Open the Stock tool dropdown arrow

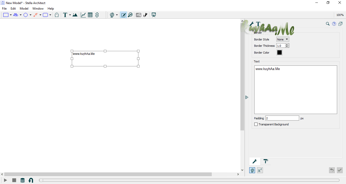[x=11, y=15]
